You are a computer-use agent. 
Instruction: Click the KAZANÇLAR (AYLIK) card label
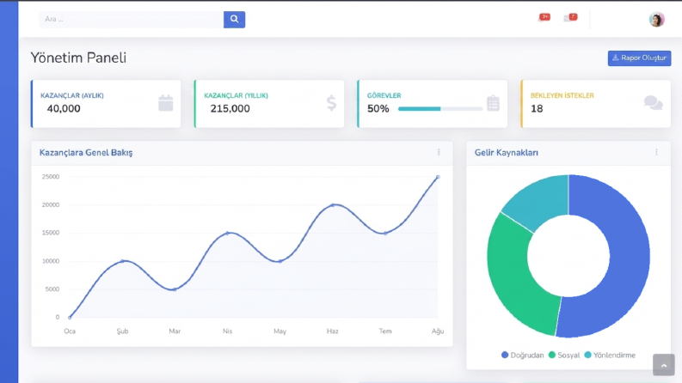click(x=72, y=95)
